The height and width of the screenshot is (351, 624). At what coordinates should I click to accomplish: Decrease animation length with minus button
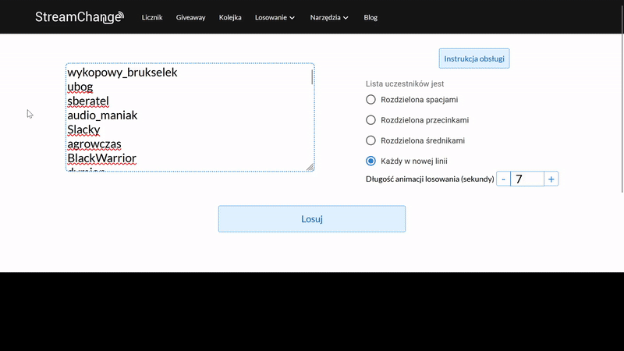click(503, 179)
